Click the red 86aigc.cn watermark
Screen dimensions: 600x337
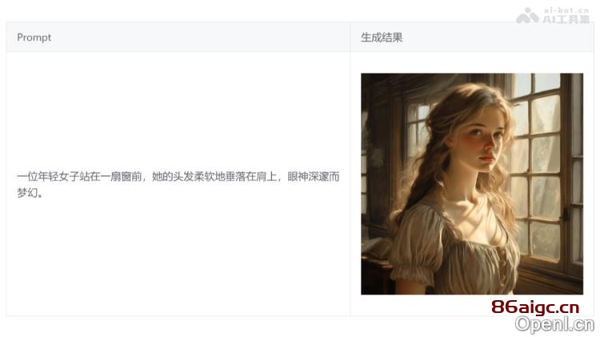pyautogui.click(x=535, y=308)
